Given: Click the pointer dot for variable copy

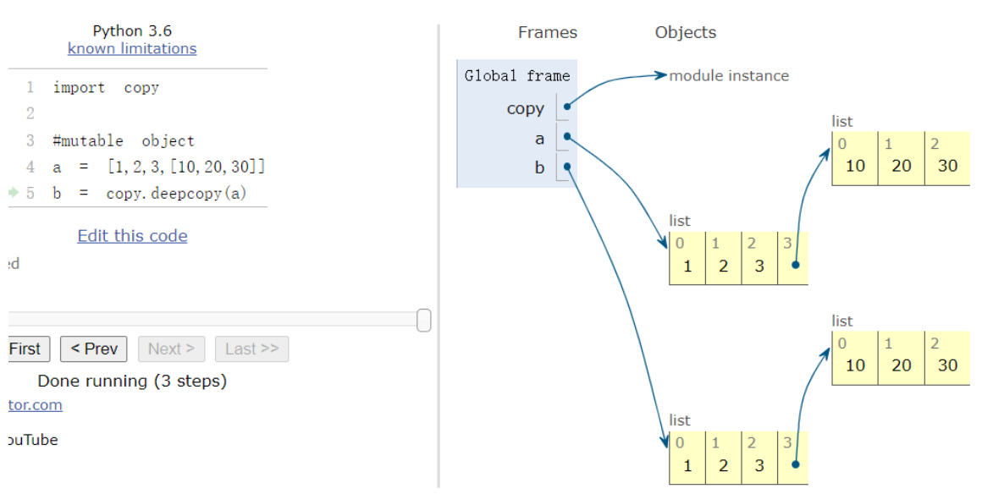Looking at the screenshot, I should (x=566, y=107).
